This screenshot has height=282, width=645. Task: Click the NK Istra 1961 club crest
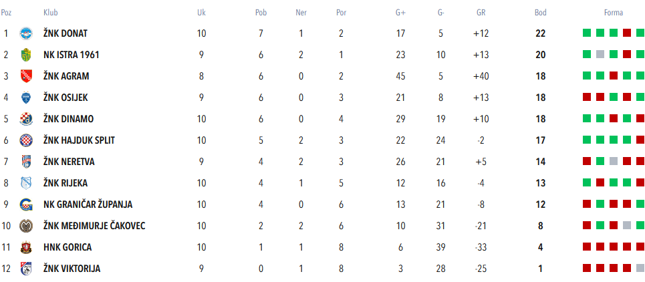pos(26,55)
